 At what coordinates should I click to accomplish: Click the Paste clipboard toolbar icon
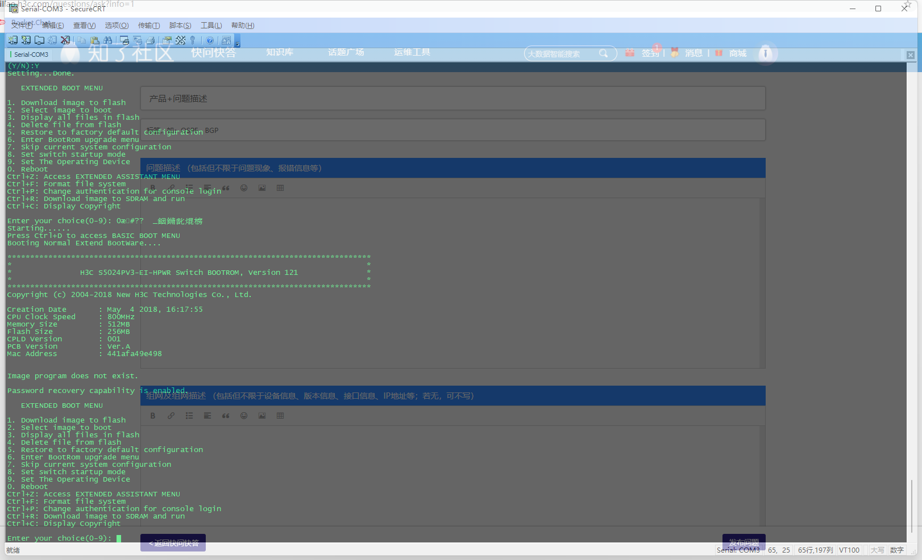[95, 40]
